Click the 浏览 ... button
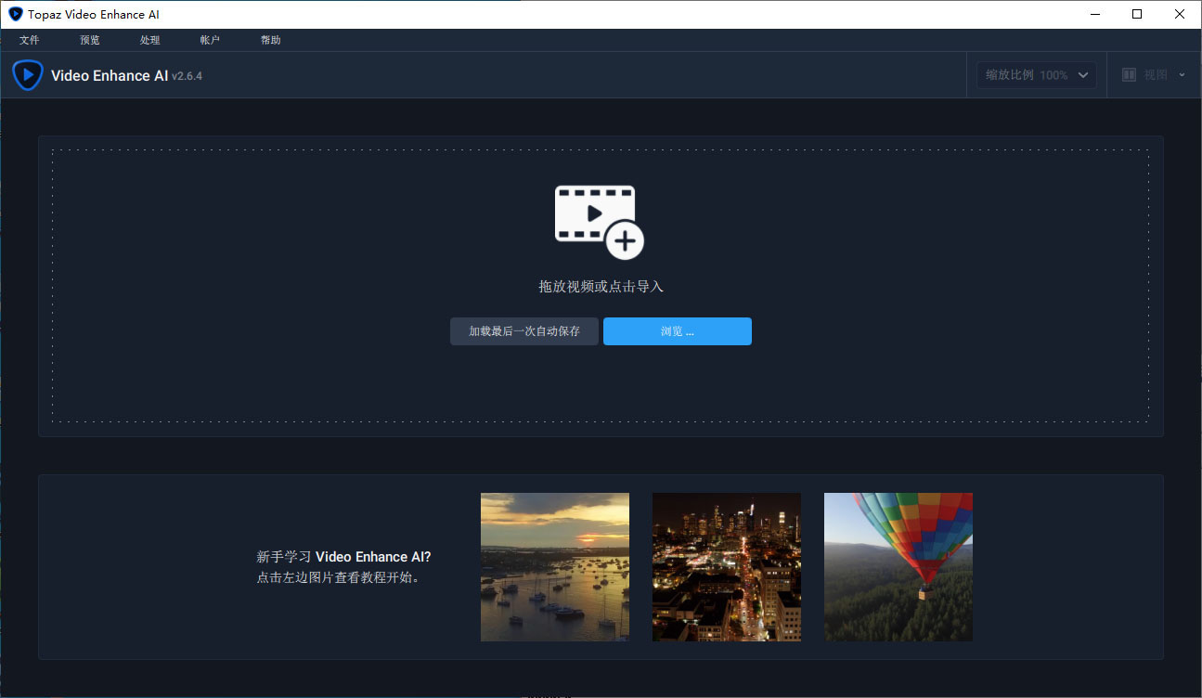The image size is (1202, 698). [x=678, y=331]
